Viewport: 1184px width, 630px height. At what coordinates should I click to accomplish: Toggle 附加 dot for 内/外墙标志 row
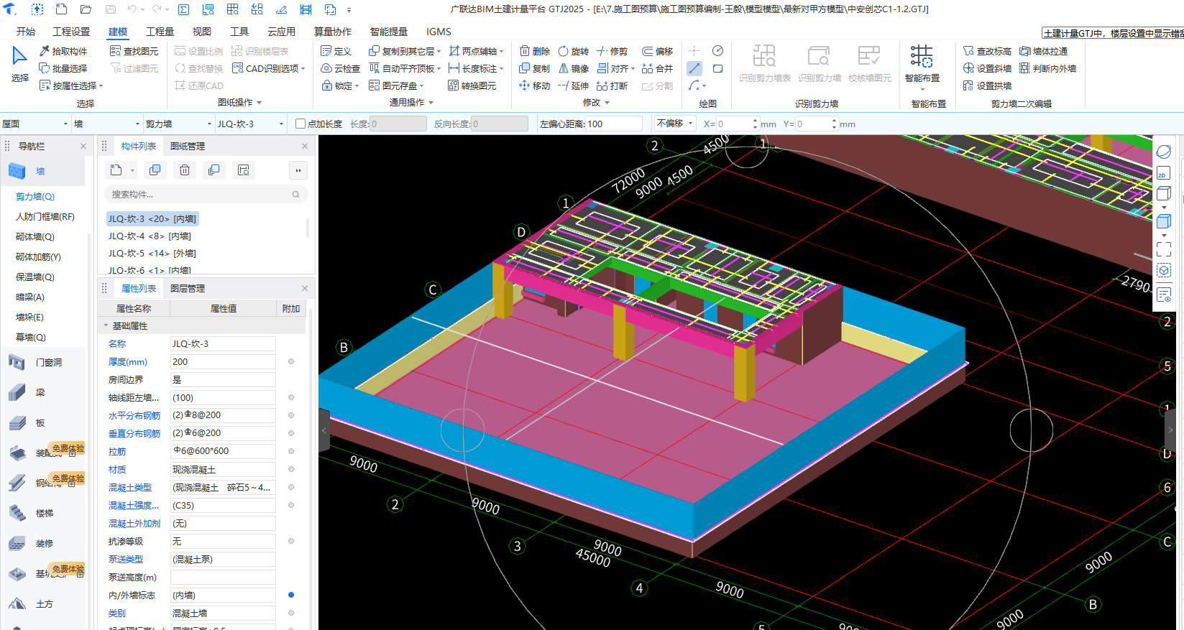(291, 595)
